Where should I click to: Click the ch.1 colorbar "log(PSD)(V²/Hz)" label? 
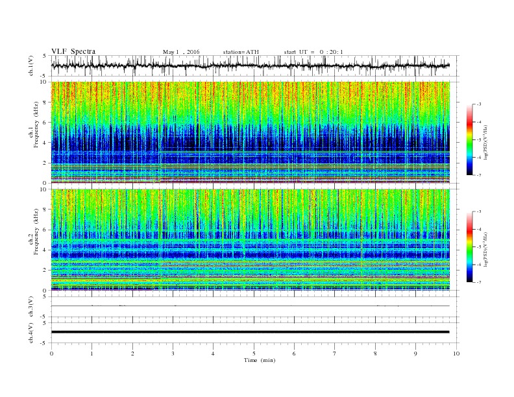click(485, 142)
